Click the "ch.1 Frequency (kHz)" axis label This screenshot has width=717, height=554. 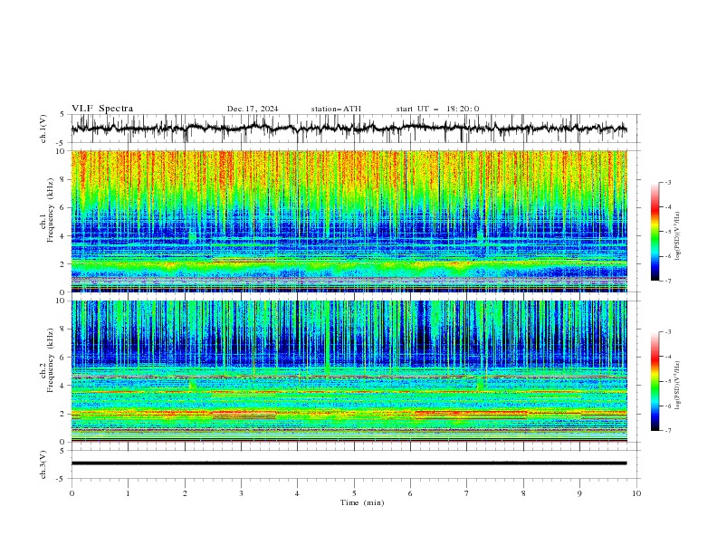point(47,208)
